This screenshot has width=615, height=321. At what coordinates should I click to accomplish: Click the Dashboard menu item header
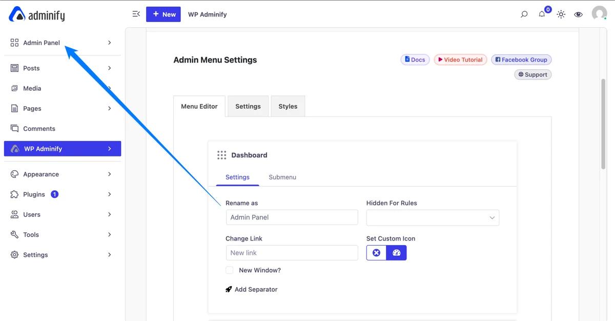362,155
